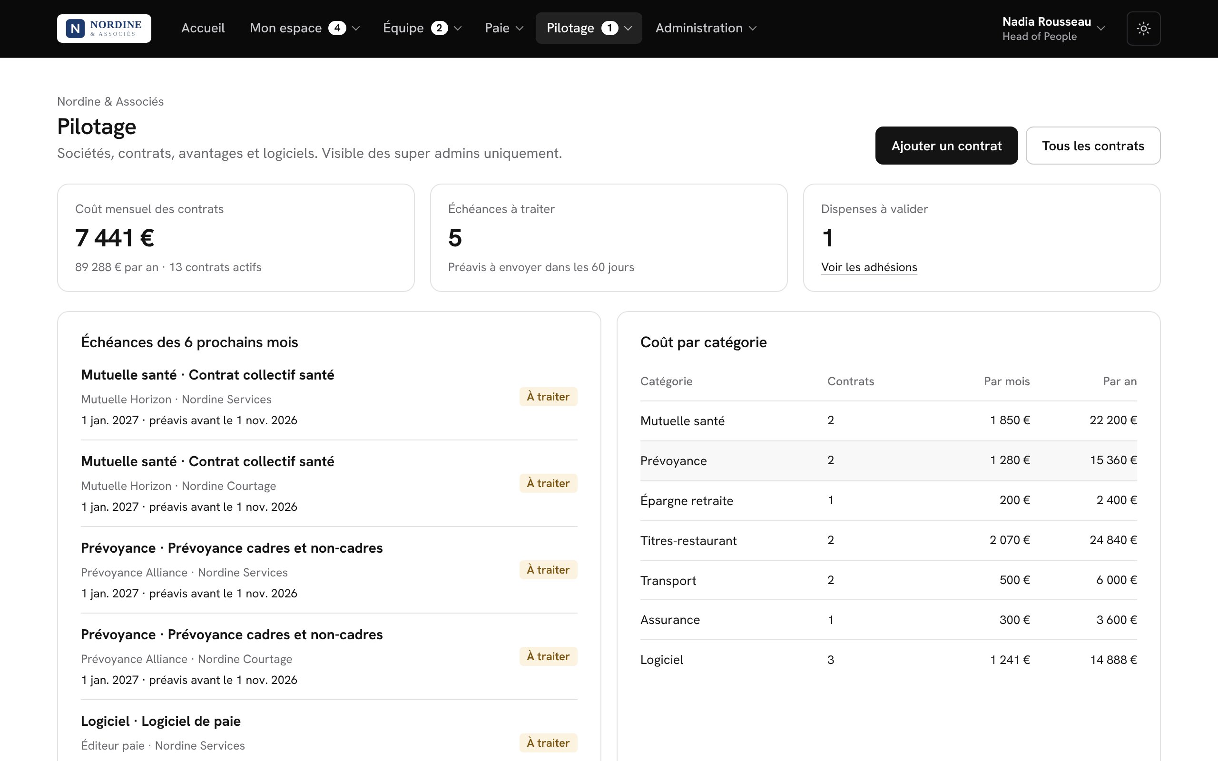The image size is (1218, 761).
Task: Click the Contrats column header
Action: (851, 381)
